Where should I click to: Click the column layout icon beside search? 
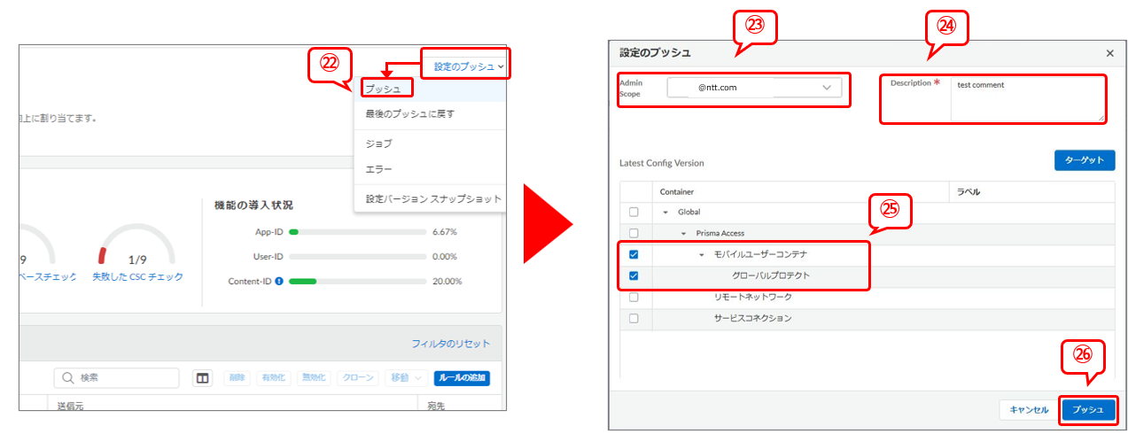pos(203,378)
